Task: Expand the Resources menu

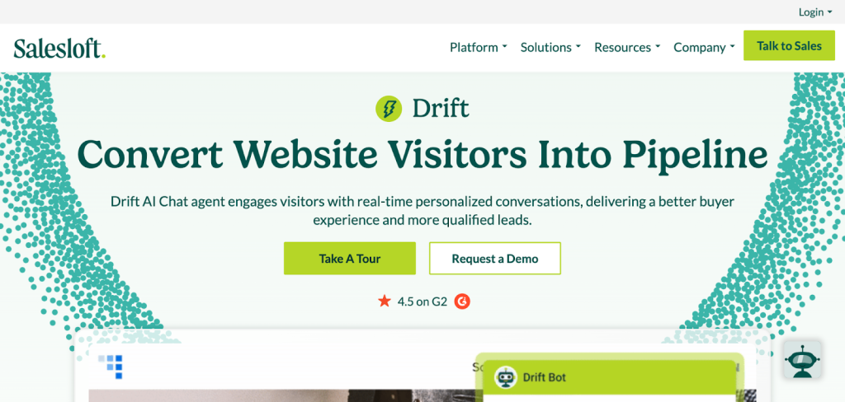Action: (x=627, y=47)
